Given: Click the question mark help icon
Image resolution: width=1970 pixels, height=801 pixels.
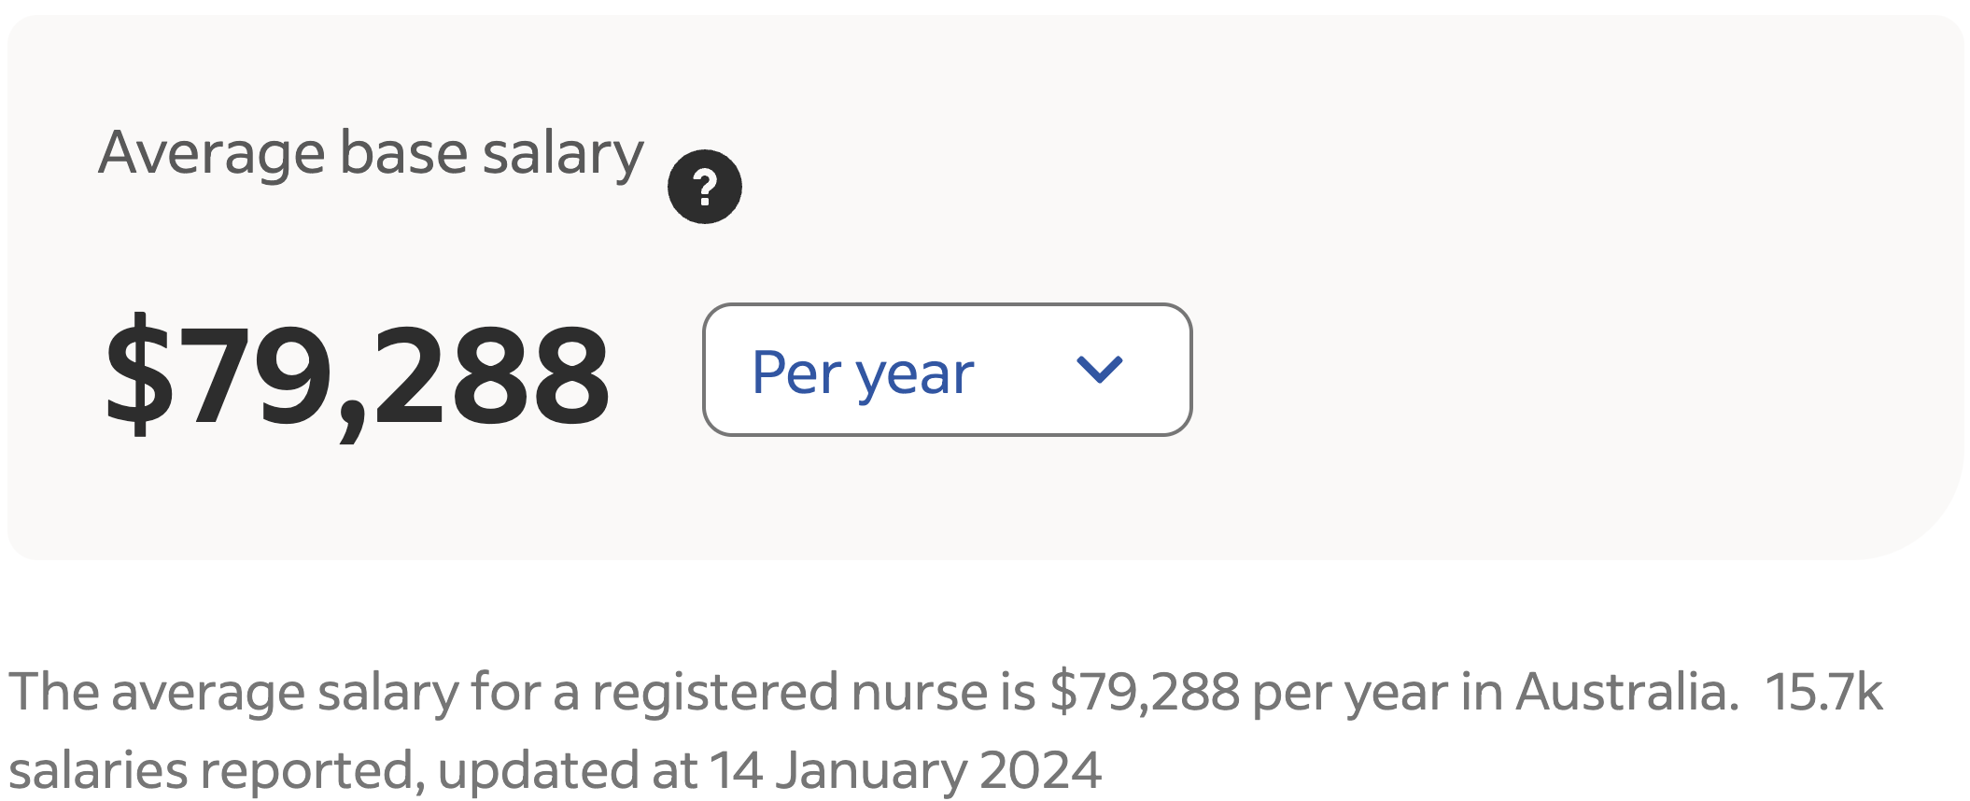Looking at the screenshot, I should pyautogui.click(x=705, y=187).
